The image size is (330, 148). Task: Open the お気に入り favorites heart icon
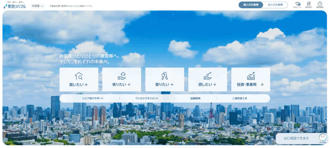(x=298, y=4)
